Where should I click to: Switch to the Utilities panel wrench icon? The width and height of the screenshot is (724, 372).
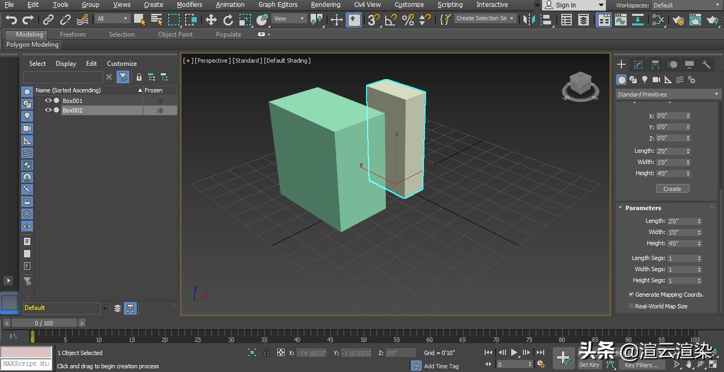tap(705, 64)
